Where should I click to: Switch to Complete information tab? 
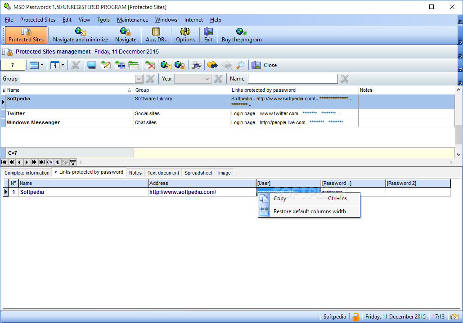27,173
